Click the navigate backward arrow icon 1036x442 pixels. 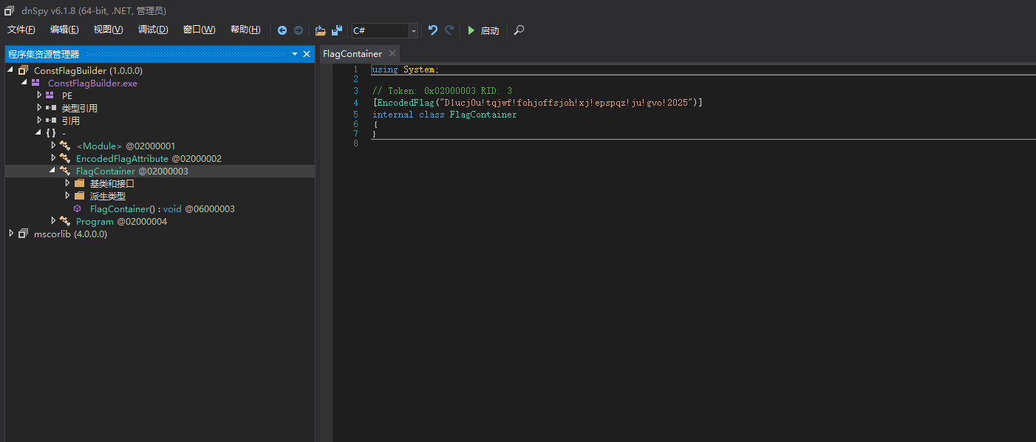click(282, 30)
